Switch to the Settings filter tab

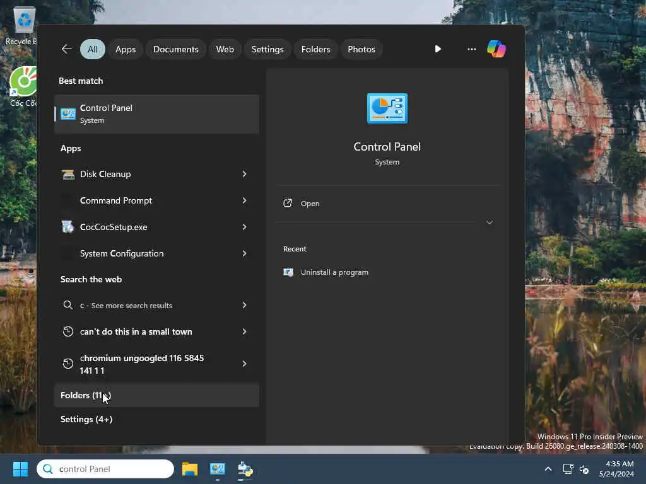(267, 49)
